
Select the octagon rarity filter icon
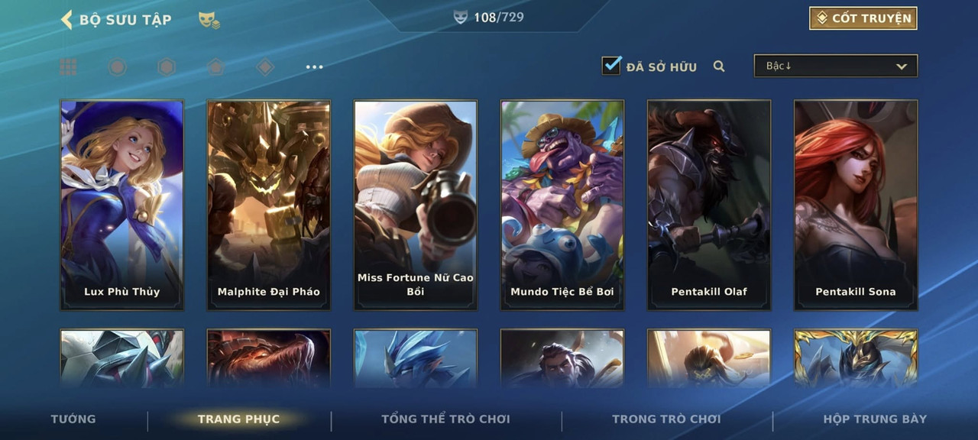[117, 67]
